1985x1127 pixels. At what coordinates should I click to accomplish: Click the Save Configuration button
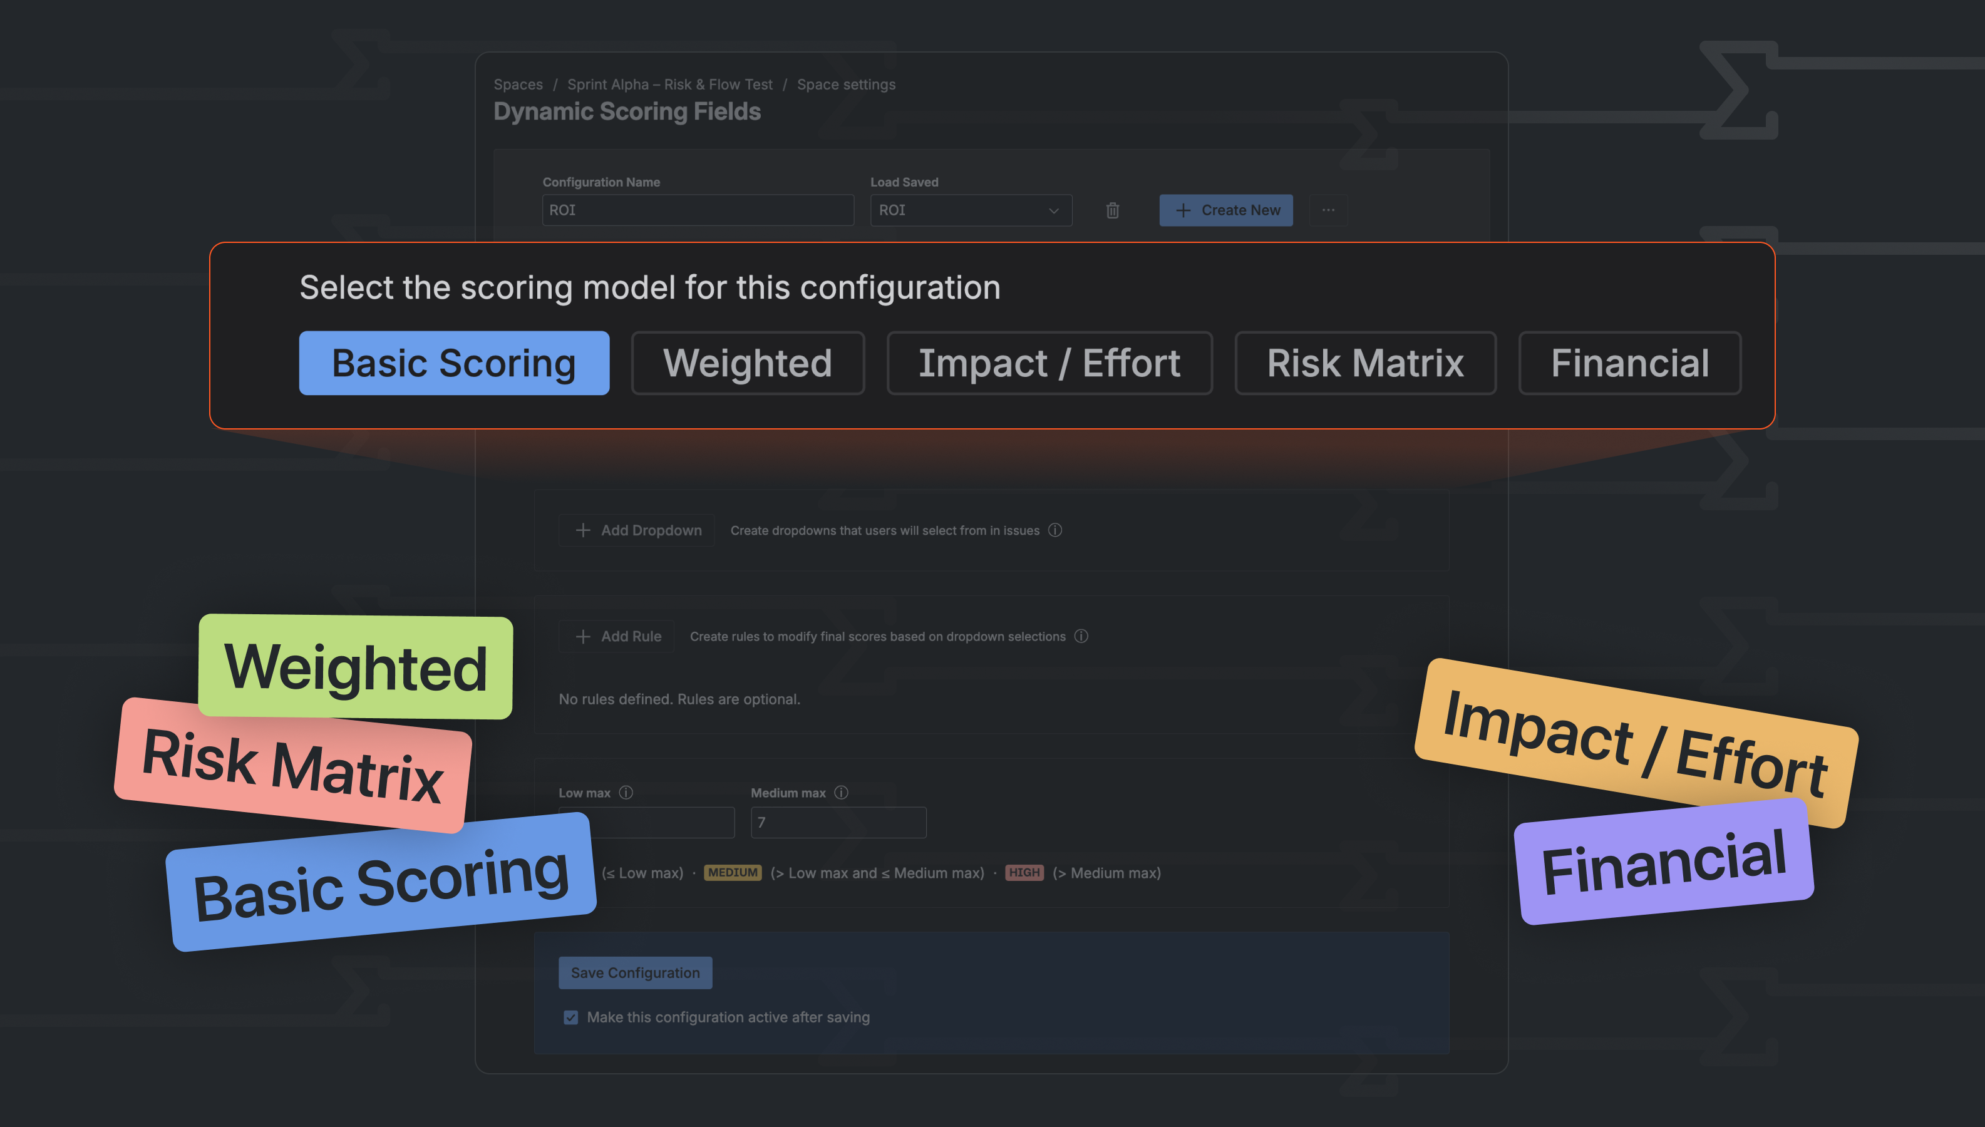[x=634, y=972]
